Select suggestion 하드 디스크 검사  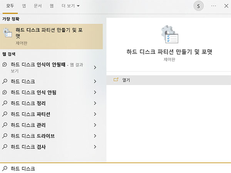point(52,147)
